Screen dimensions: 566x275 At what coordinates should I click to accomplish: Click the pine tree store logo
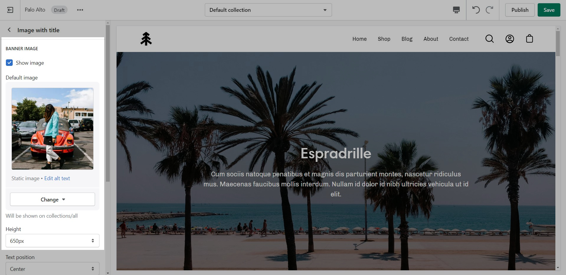[x=146, y=39]
